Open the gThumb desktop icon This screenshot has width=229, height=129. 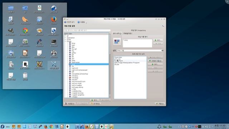pyautogui.click(x=39, y=32)
